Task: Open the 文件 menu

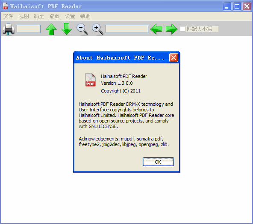Action: (x=8, y=16)
